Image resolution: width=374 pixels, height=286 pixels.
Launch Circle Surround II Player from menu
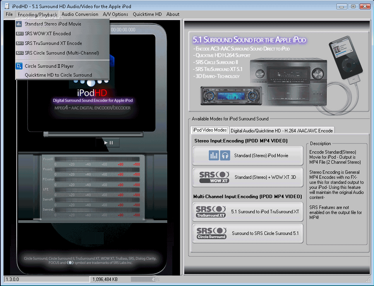coord(62,66)
